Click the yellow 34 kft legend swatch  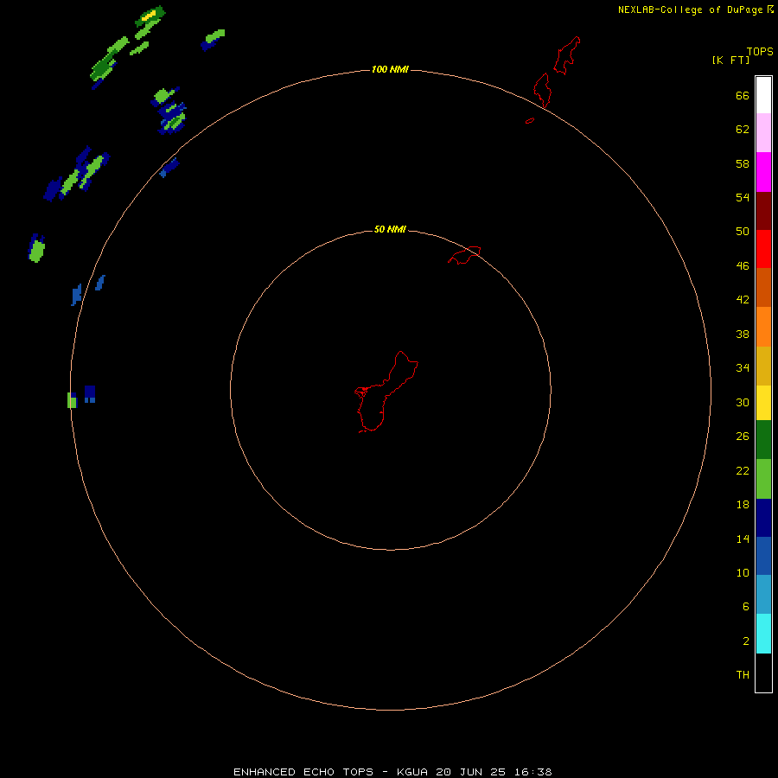click(x=763, y=403)
